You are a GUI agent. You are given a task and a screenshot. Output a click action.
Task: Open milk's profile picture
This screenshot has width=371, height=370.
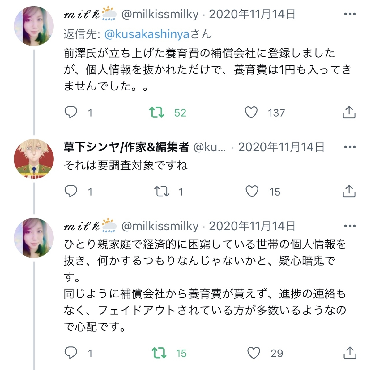point(34,25)
